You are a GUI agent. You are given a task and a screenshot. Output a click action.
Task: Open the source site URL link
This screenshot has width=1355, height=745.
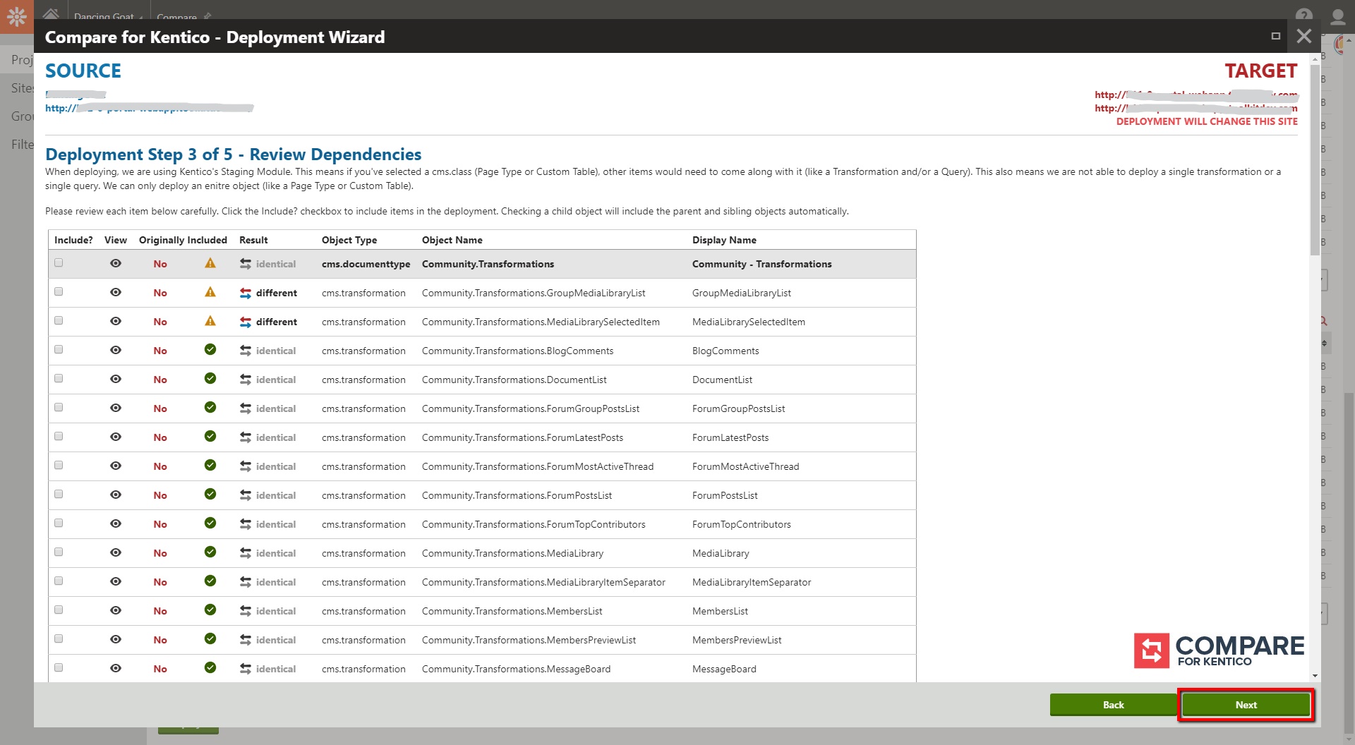[150, 108]
